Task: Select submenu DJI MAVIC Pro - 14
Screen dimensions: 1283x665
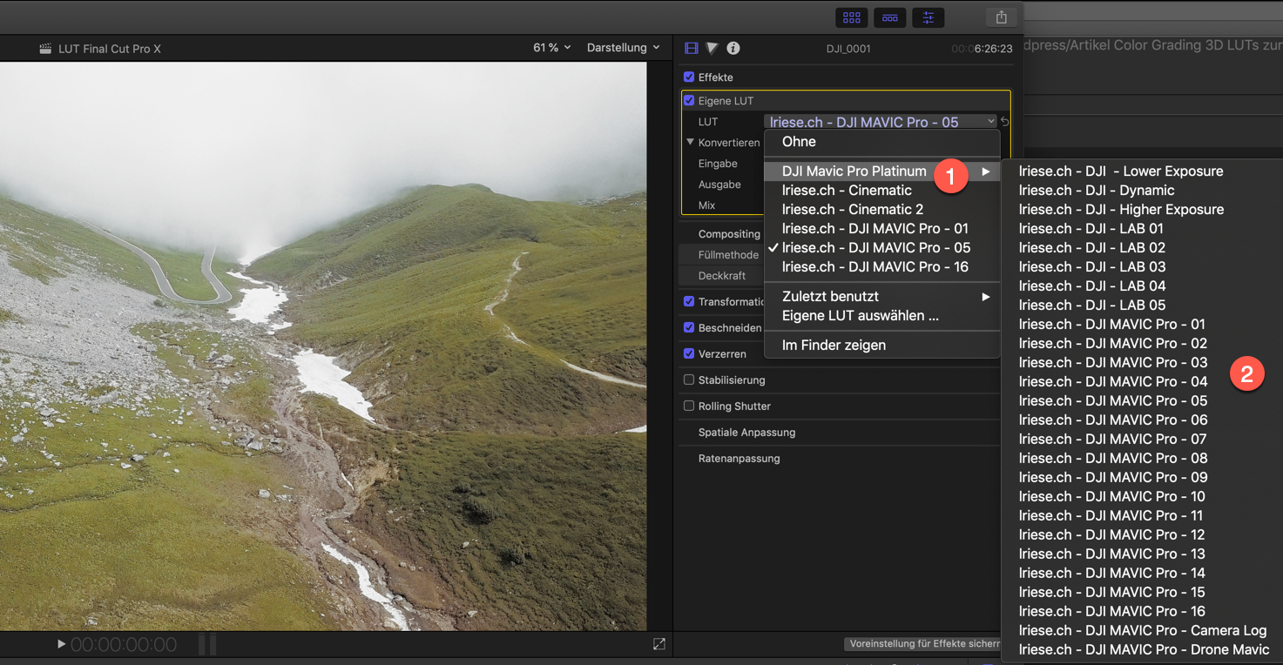Action: click(1142, 574)
